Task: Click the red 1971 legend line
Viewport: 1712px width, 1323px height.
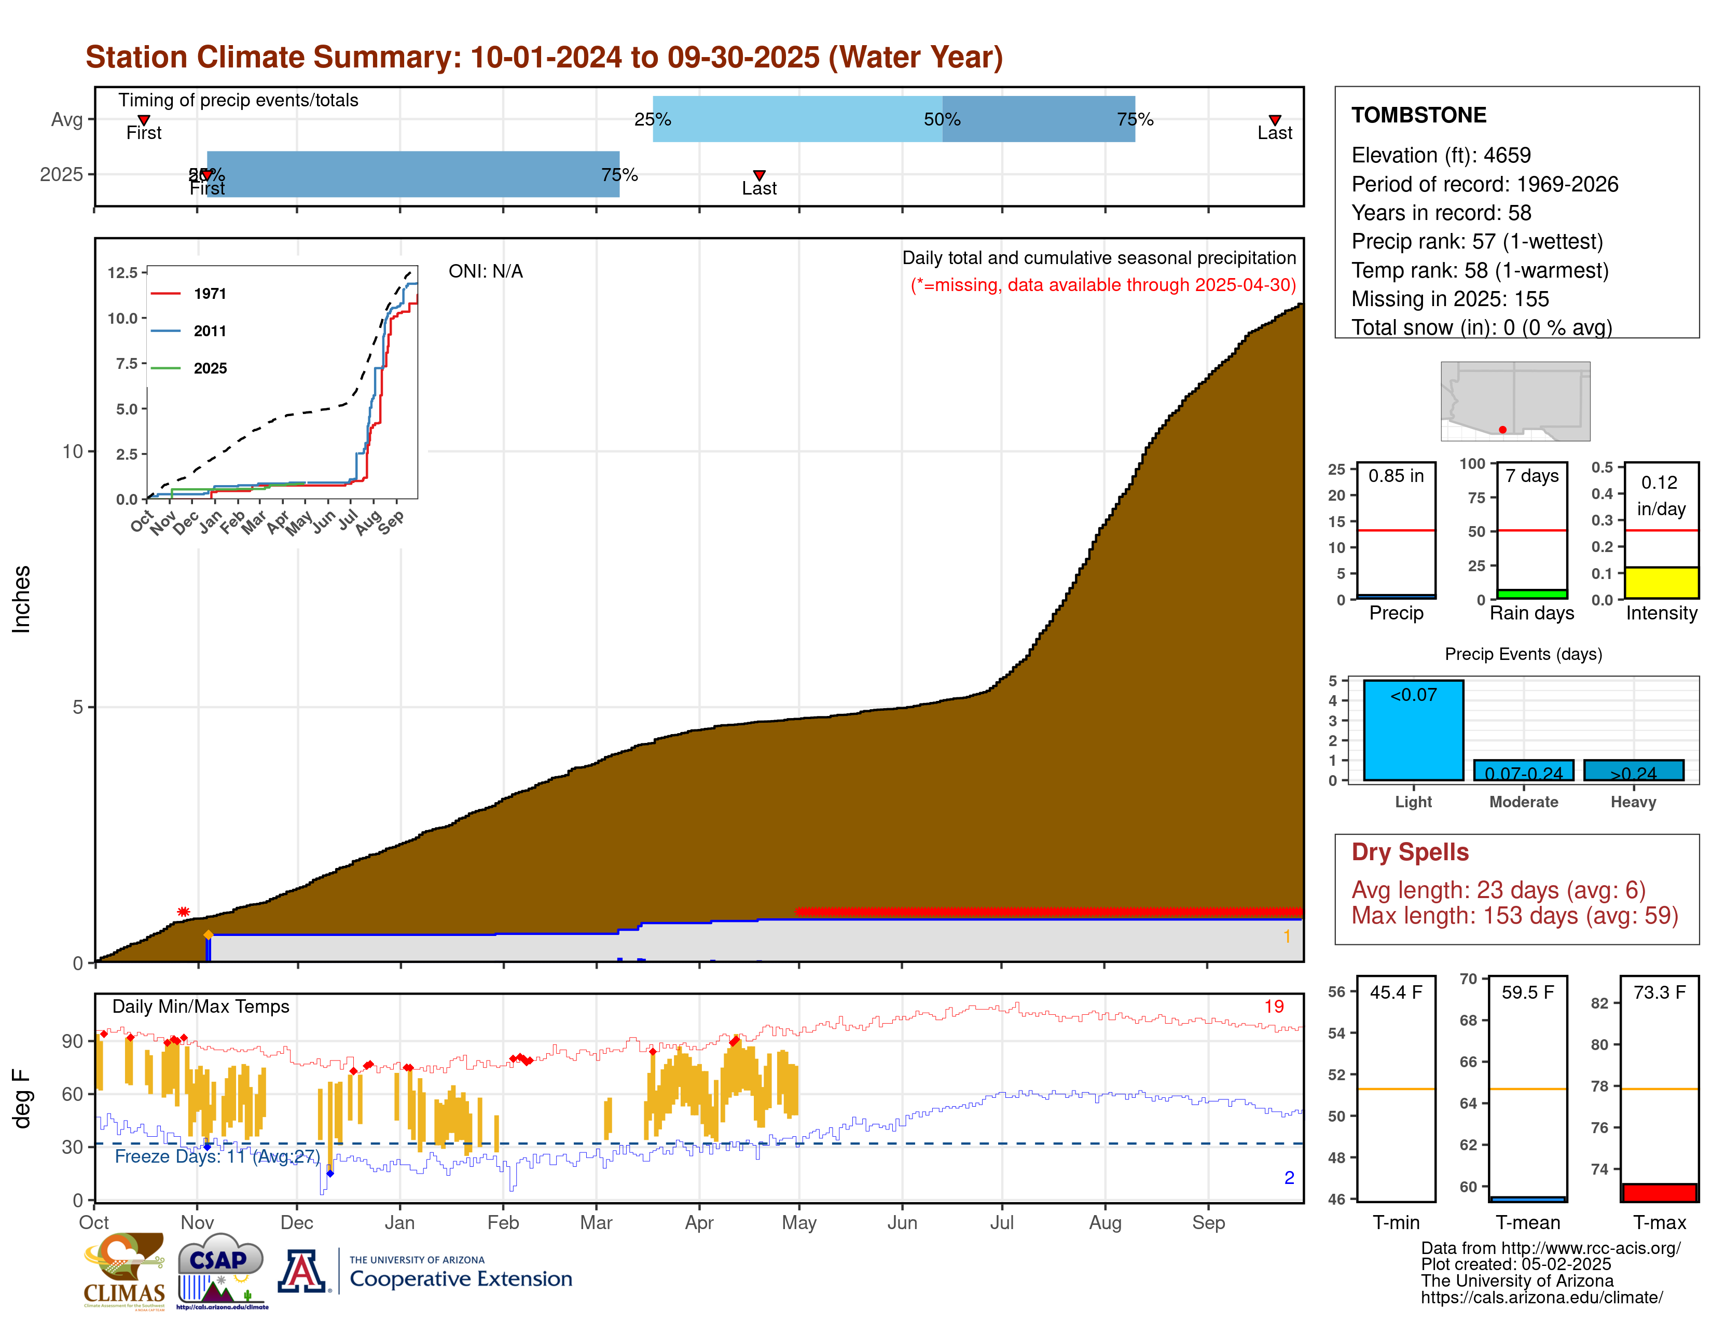Action: 165,293
